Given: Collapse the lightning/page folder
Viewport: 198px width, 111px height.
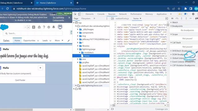Looking at the screenshot, I should (78, 49).
